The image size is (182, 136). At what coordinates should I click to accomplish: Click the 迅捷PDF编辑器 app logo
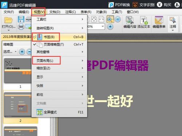[x=4, y=5]
